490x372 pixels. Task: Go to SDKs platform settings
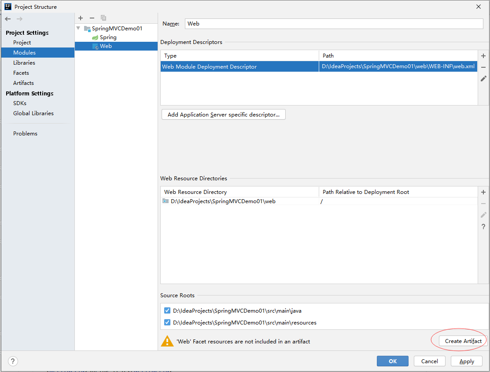pos(20,103)
